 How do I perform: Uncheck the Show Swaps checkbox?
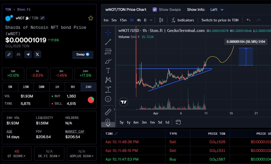pyautogui.click(x=155, y=10)
